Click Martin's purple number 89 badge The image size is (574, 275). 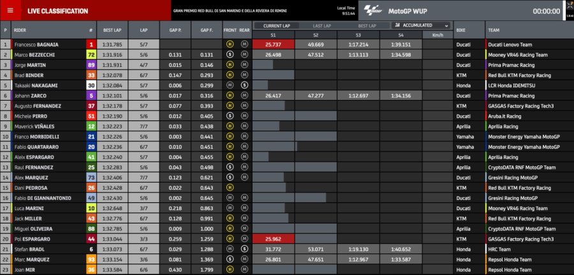(x=91, y=65)
